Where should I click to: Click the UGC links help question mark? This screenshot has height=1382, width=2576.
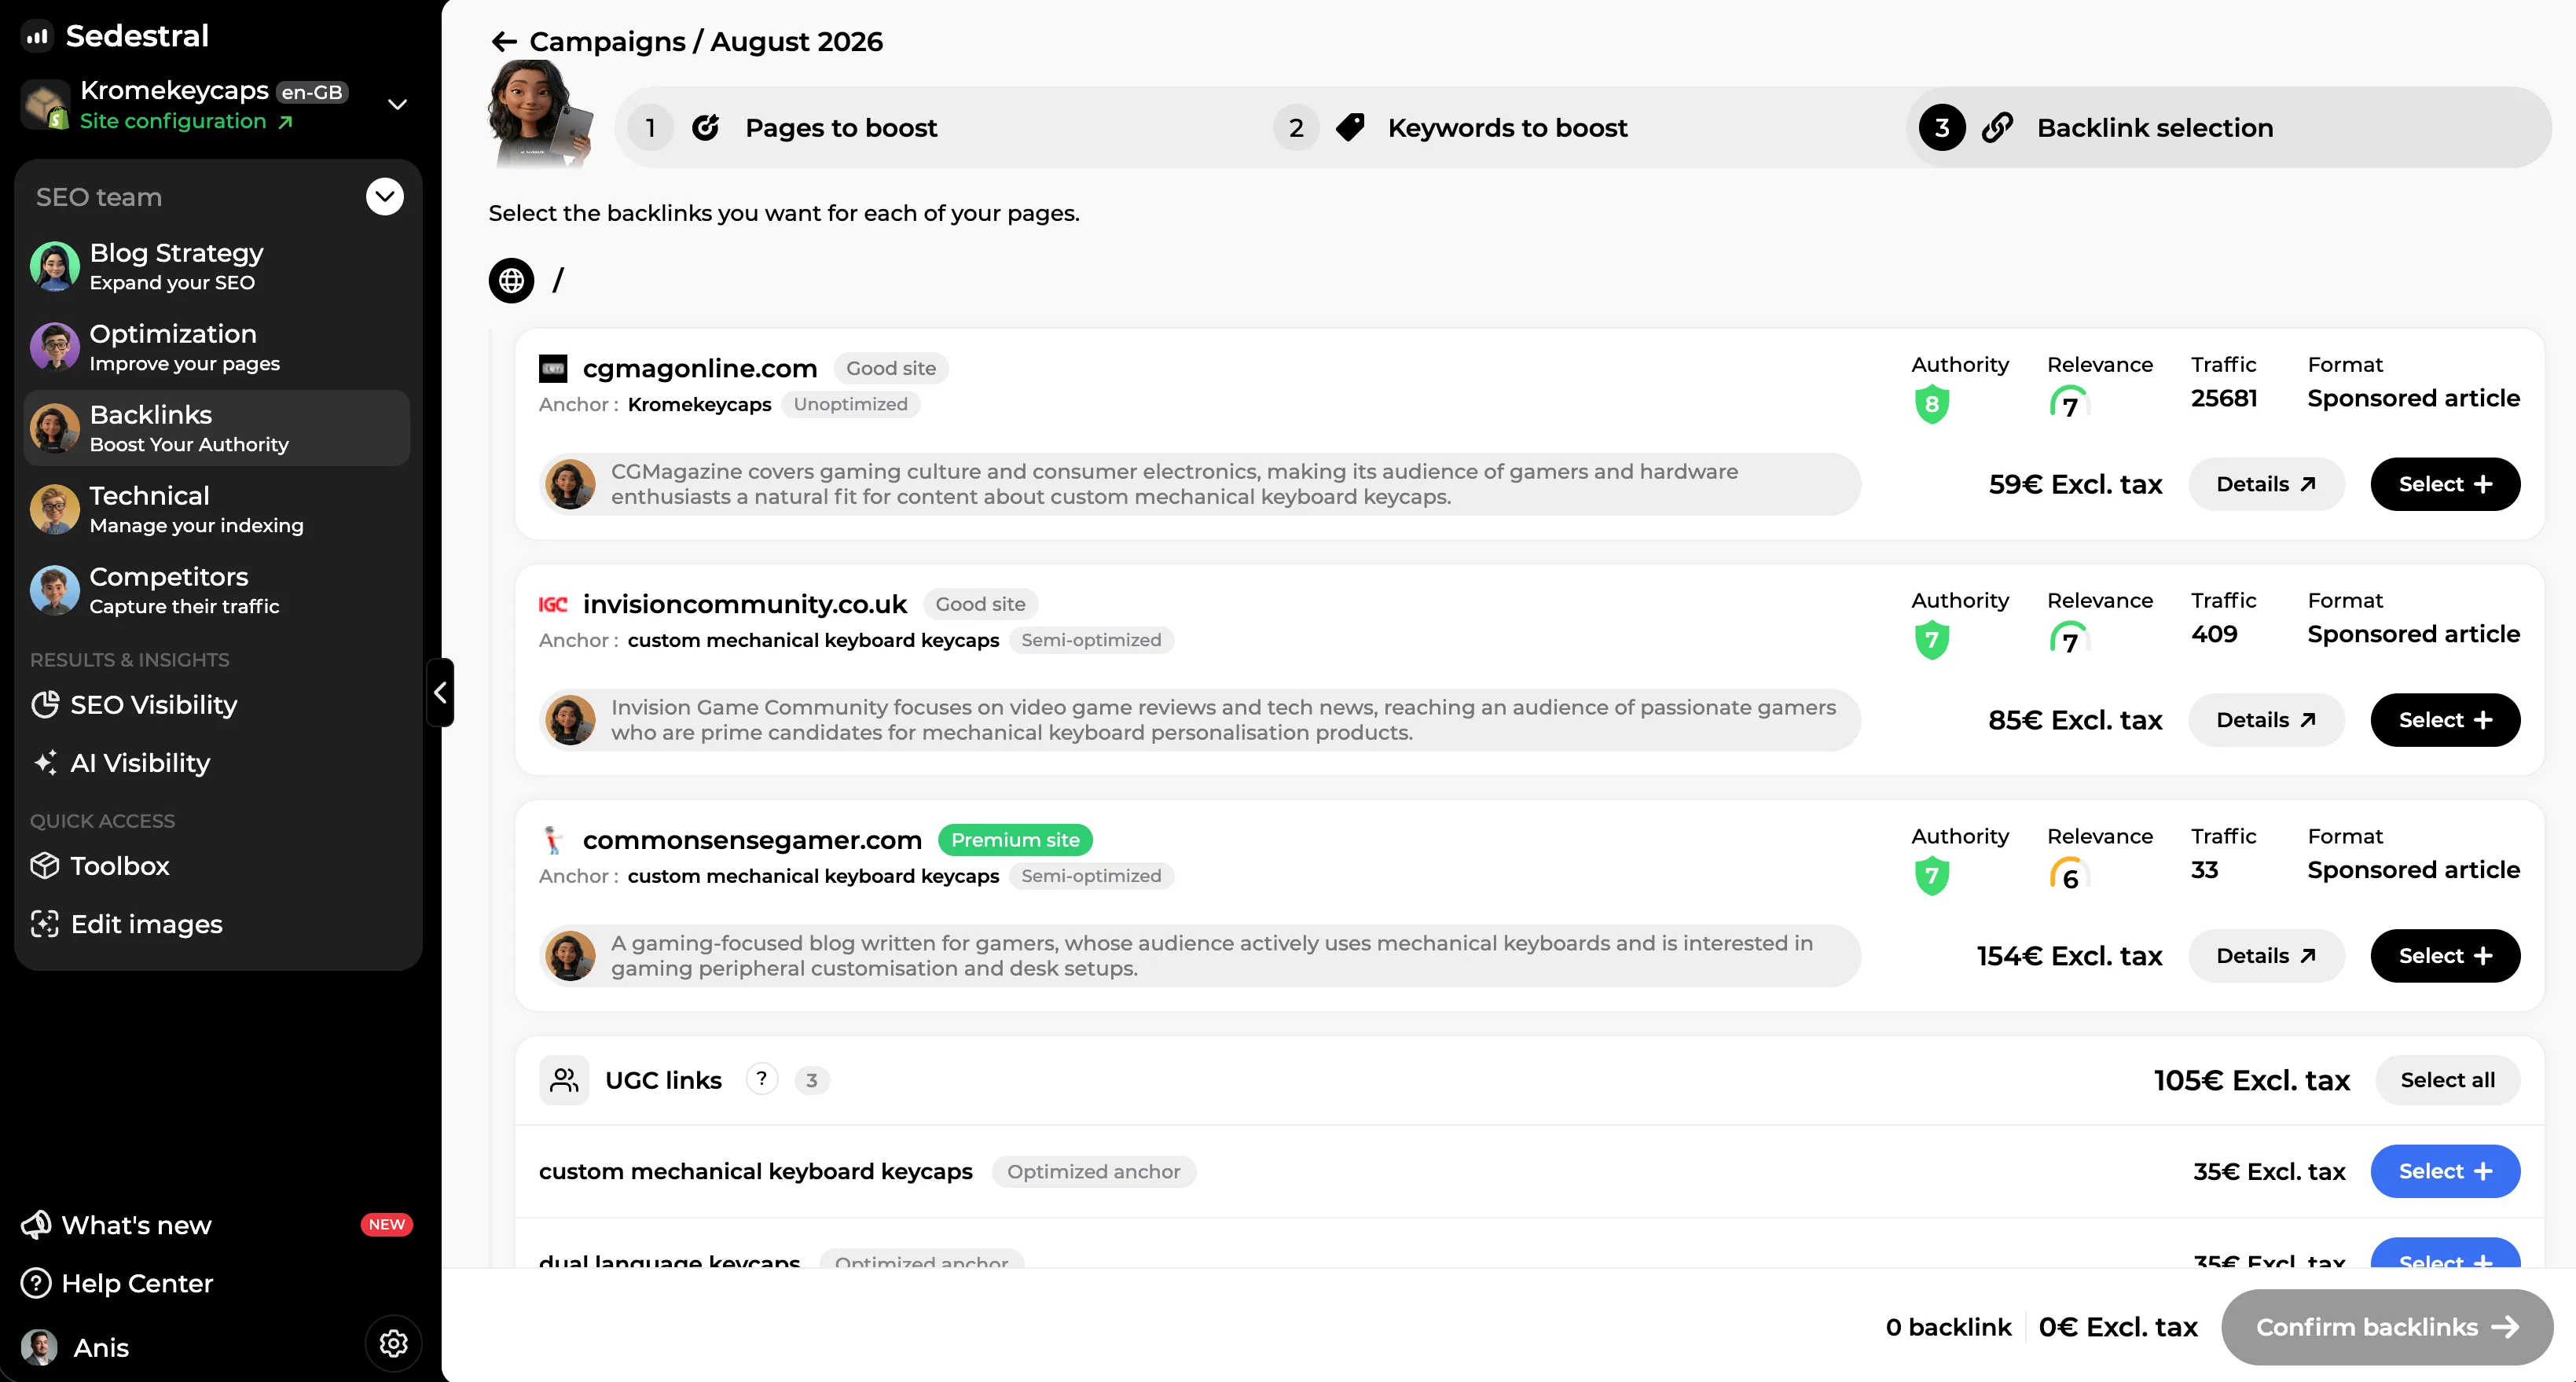[x=762, y=1079]
